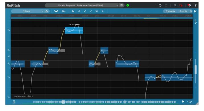Screen dimensions: 204x111
Task: Click the undo arrow icon
Action: point(160,5)
